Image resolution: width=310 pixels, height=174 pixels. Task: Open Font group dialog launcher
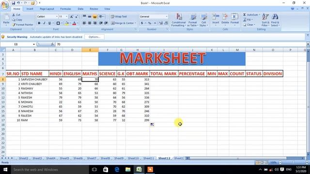[78, 29]
